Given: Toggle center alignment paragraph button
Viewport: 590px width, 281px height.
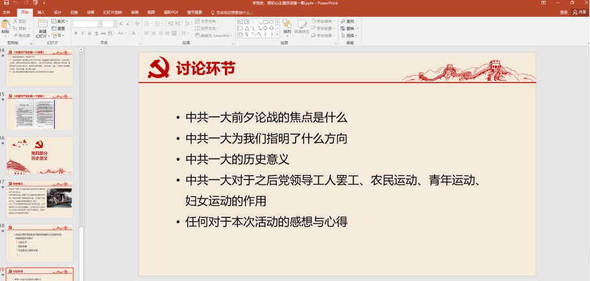Looking at the screenshot, I should 154,33.
